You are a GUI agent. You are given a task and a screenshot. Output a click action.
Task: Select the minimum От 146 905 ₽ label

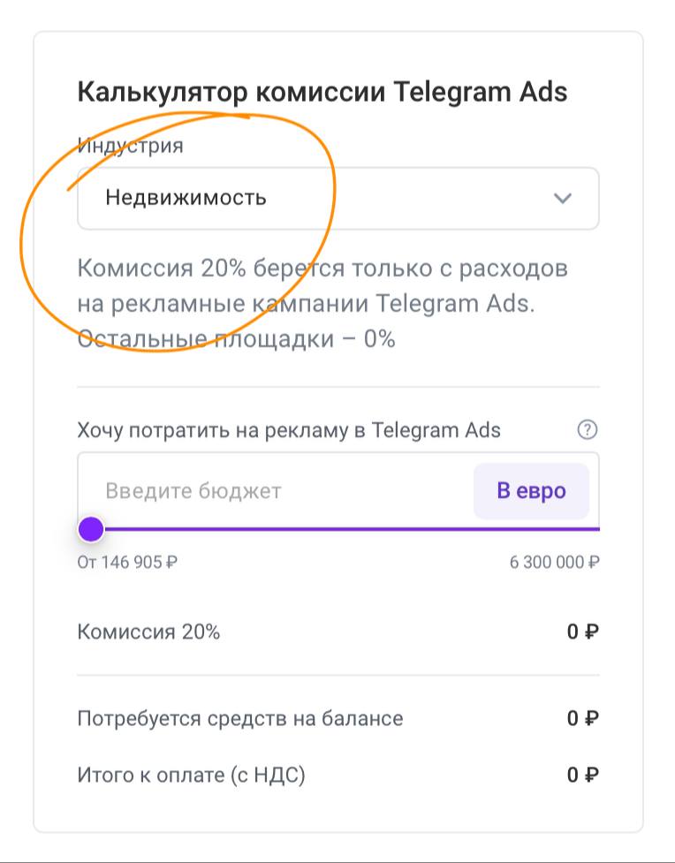point(127,562)
